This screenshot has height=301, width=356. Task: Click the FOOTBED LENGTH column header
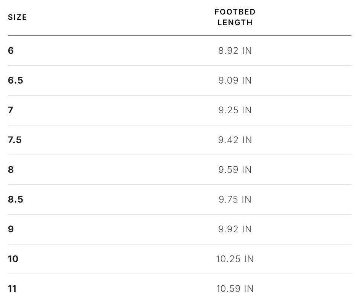[235, 17]
